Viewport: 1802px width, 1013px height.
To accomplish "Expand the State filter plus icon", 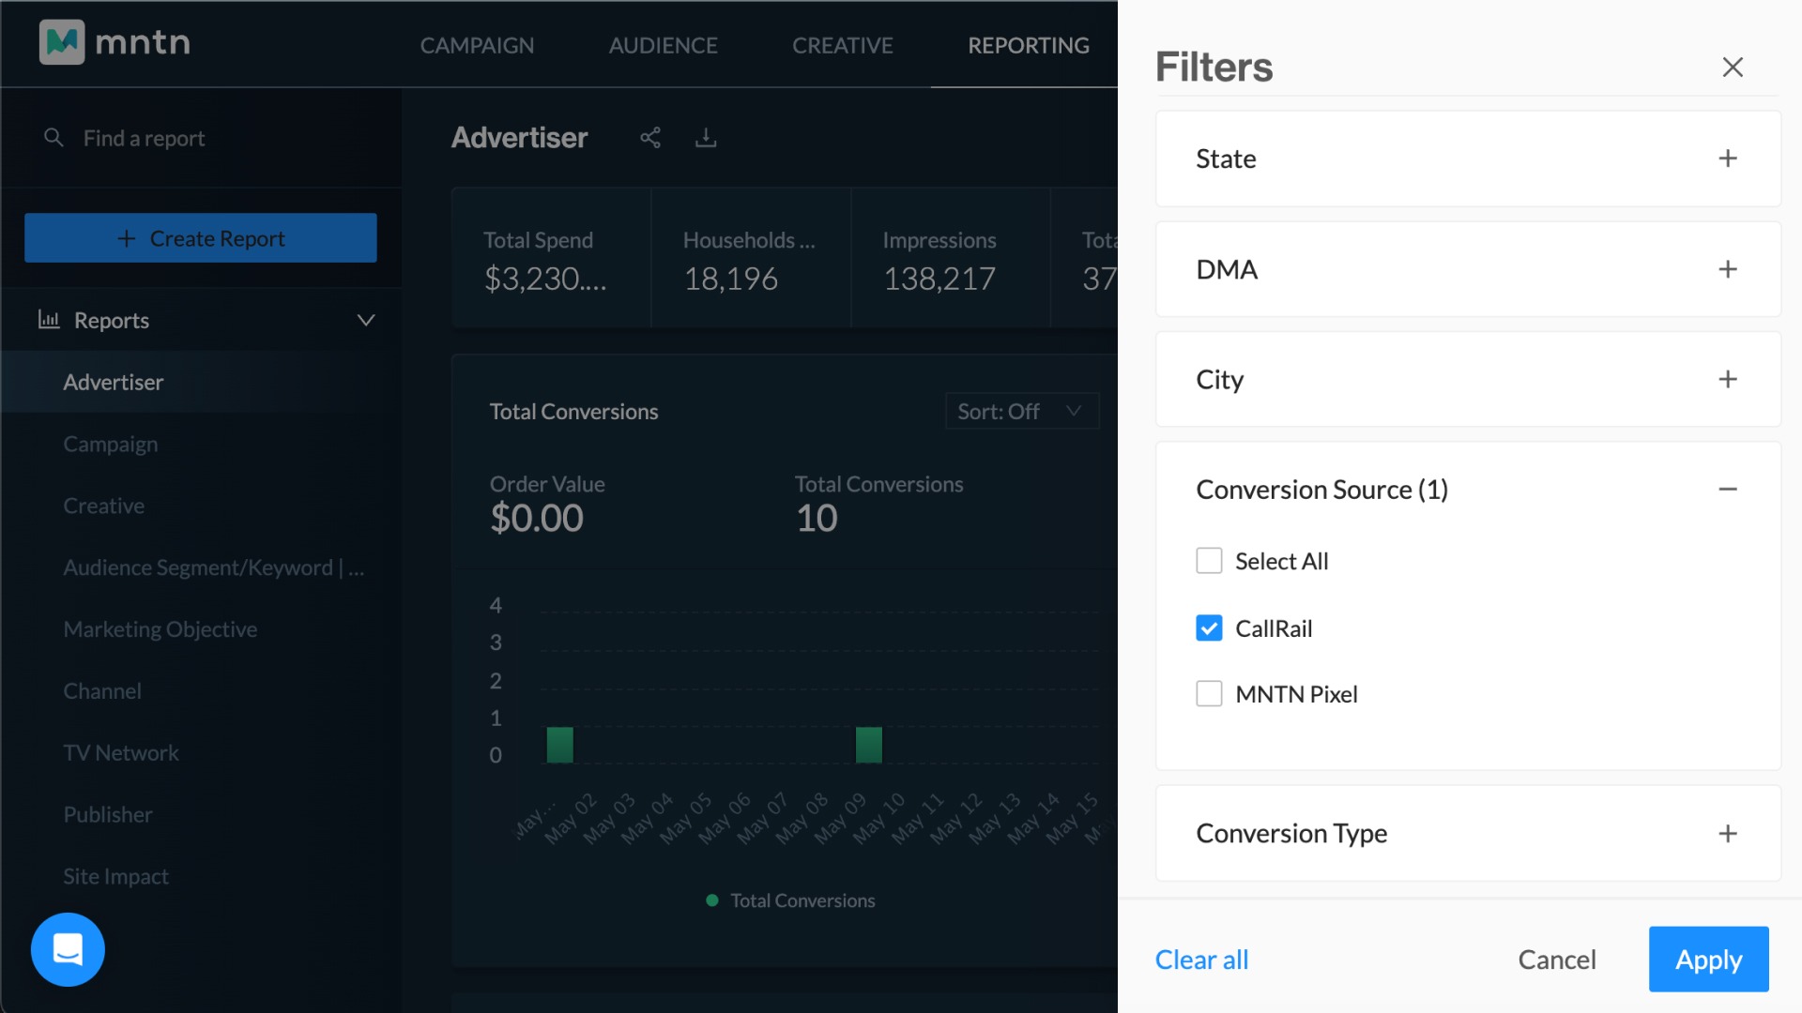I will click(x=1727, y=159).
